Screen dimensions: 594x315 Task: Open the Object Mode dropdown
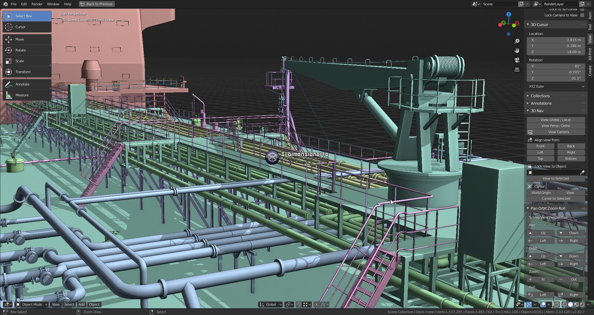coord(32,304)
